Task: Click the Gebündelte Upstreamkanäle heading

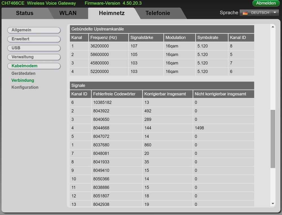Action: pyautogui.click(x=98, y=29)
